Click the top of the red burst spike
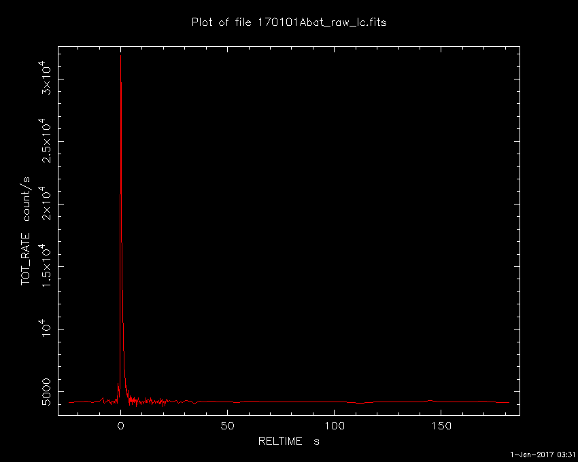Viewport: 578px width, 462px height. tap(120, 56)
